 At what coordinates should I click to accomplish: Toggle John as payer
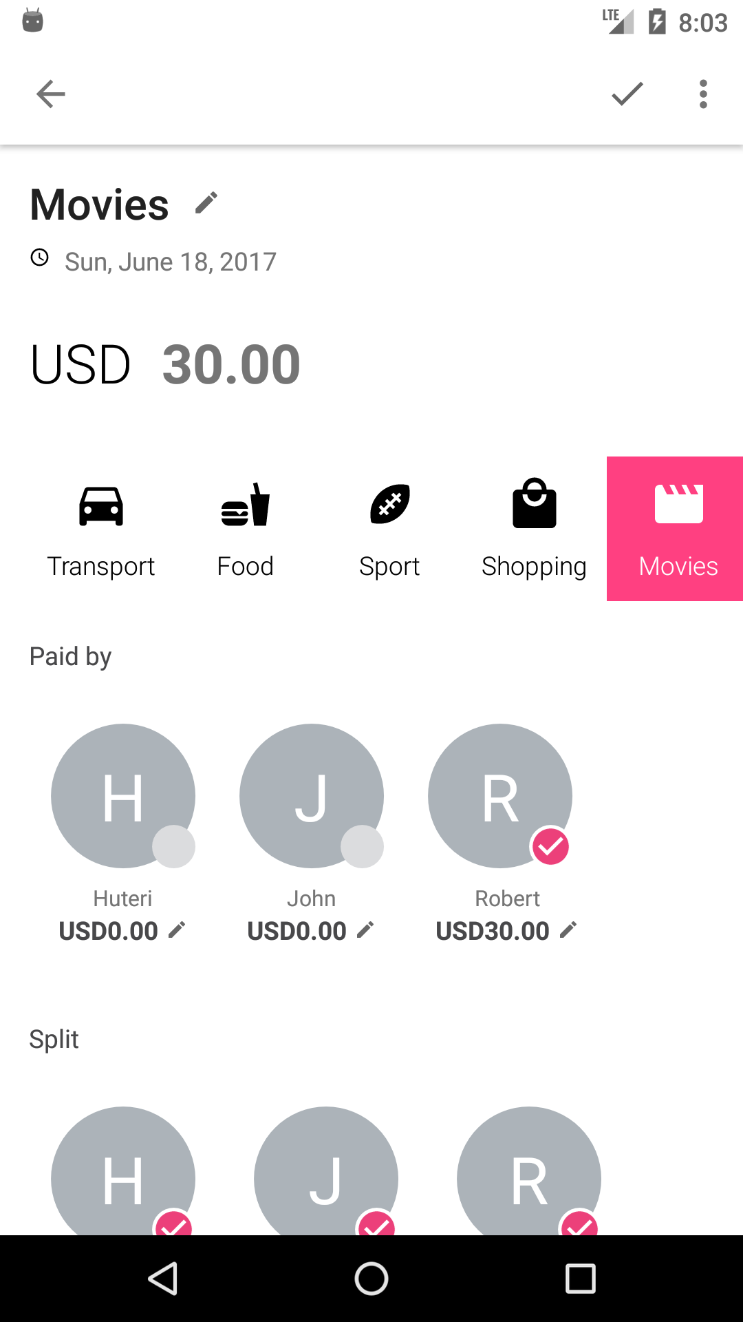tap(312, 796)
